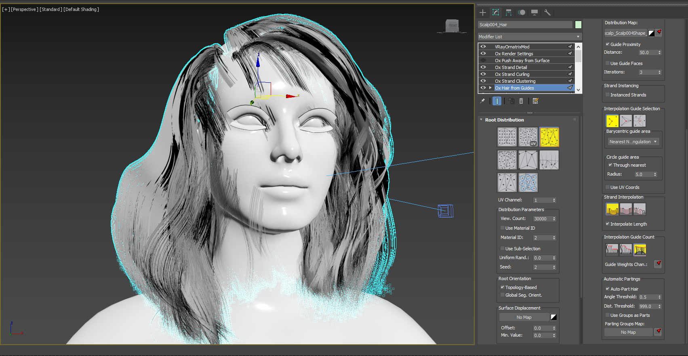
Task: Click the green object color swatch
Action: [x=578, y=25]
